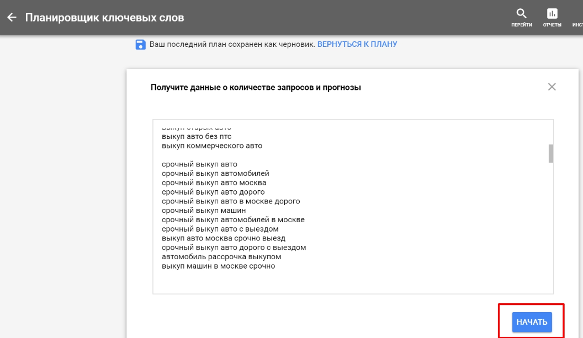The height and width of the screenshot is (338, 583).
Task: Click the keyword 'срочный выкуп авто москва'
Action: (214, 183)
